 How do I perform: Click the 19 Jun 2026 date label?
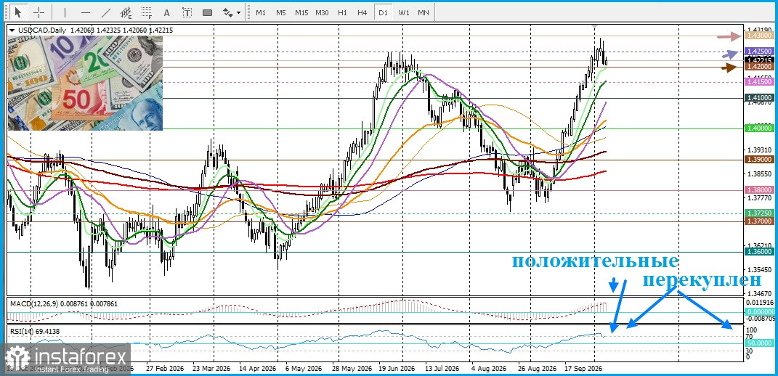click(397, 369)
